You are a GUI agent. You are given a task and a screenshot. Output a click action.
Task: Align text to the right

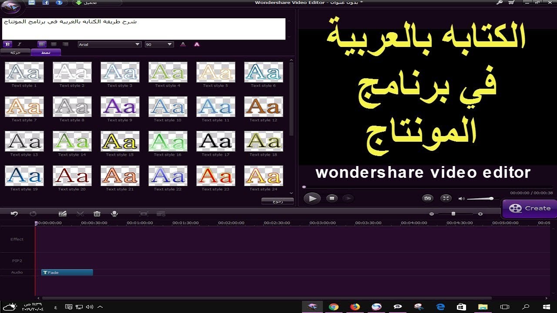(x=66, y=44)
